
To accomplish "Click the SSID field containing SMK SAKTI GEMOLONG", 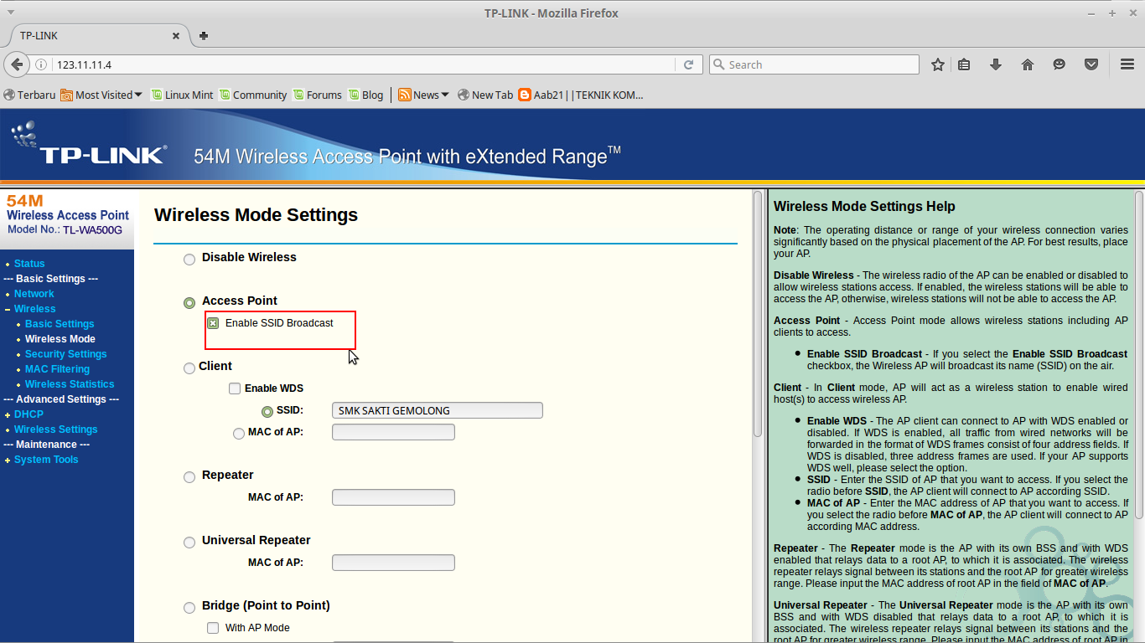I will pos(436,410).
